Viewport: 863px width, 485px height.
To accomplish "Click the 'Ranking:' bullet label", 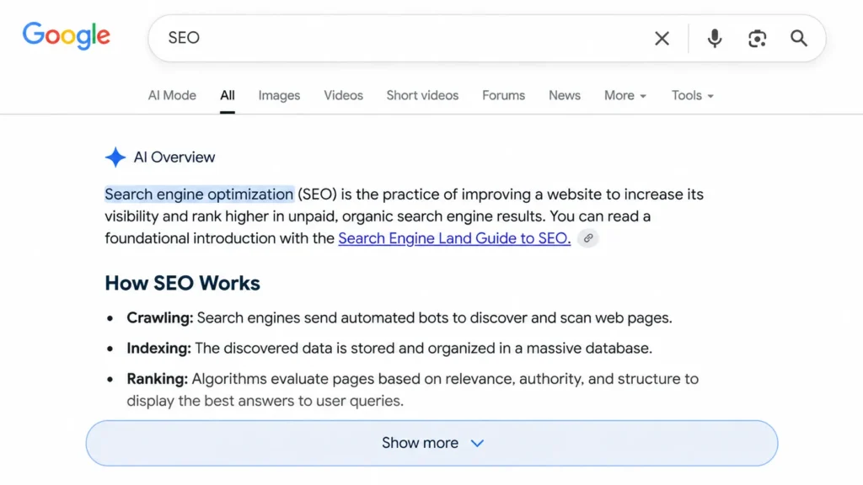I will click(157, 379).
